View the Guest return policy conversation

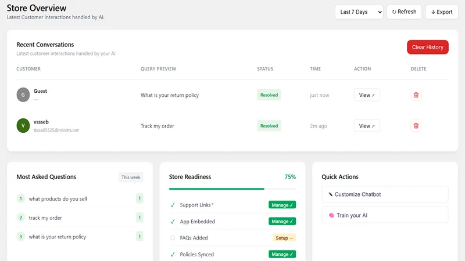click(367, 95)
